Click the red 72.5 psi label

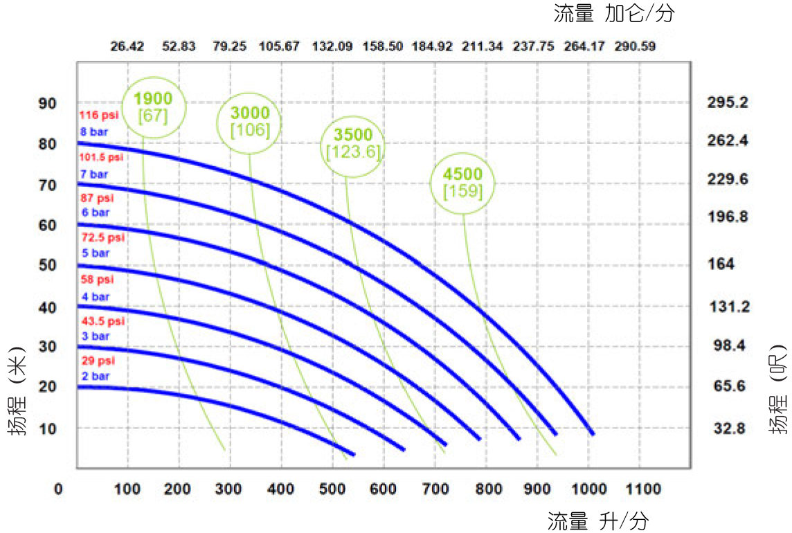tap(102, 238)
